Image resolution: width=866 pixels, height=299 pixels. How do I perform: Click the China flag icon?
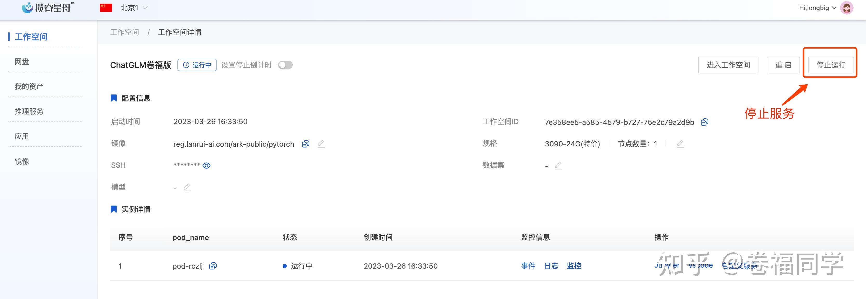click(106, 8)
